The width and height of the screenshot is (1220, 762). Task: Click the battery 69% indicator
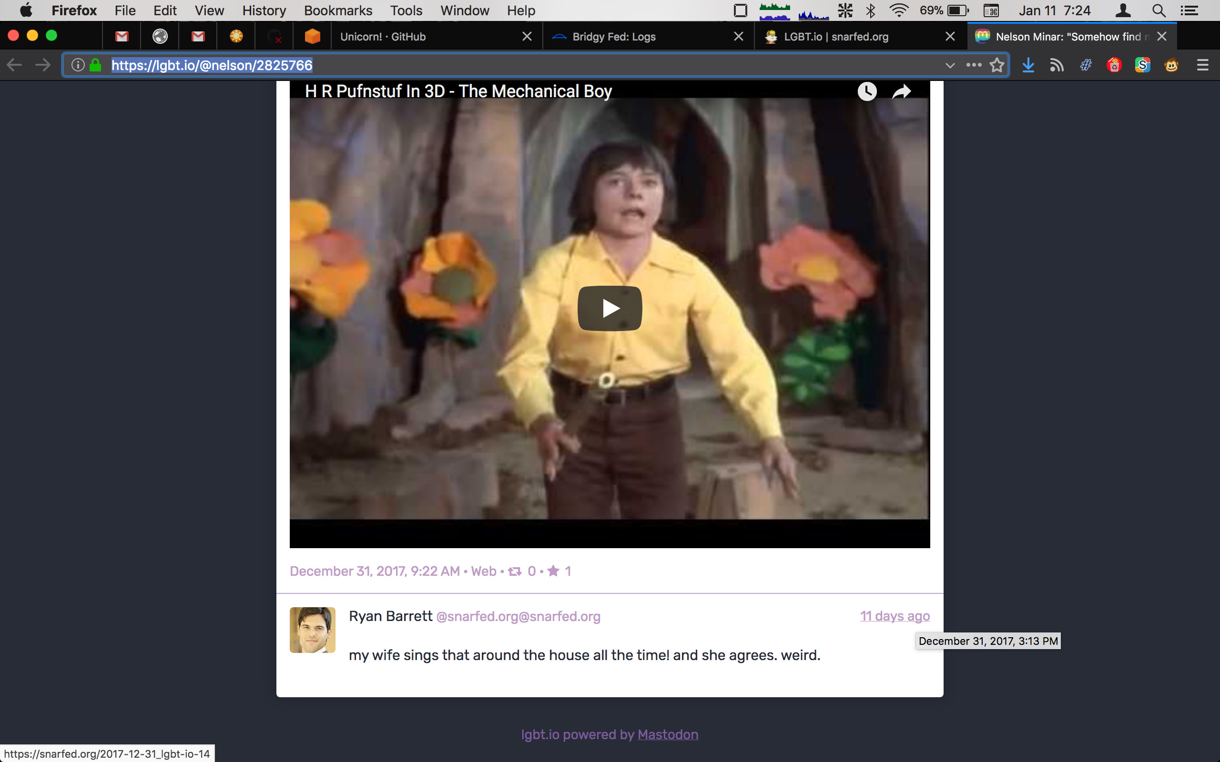pyautogui.click(x=944, y=10)
